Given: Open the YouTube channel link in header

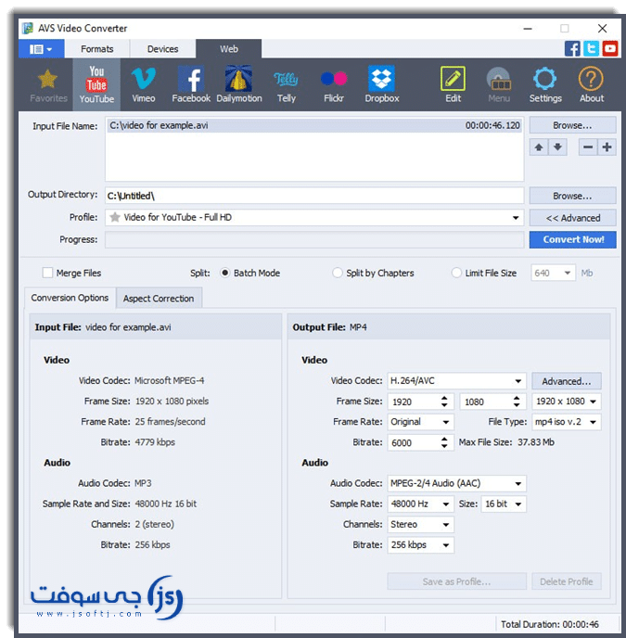Looking at the screenshot, I should click(609, 49).
